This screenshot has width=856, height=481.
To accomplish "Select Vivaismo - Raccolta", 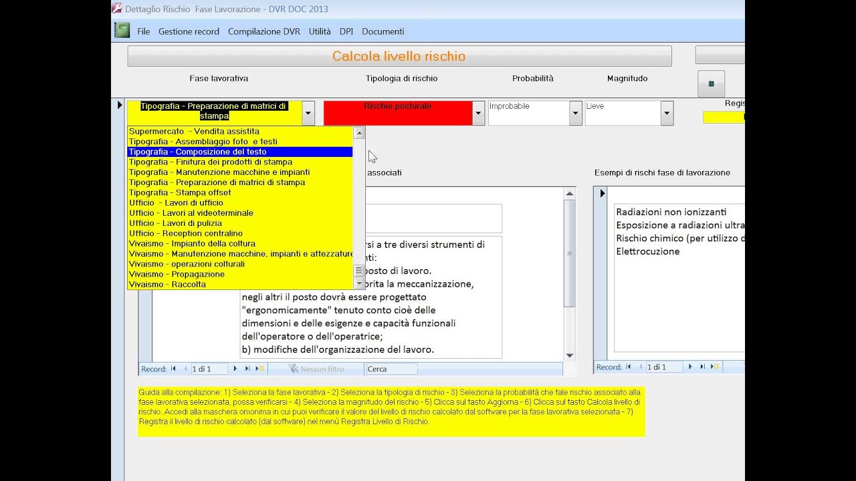I will click(x=240, y=285).
